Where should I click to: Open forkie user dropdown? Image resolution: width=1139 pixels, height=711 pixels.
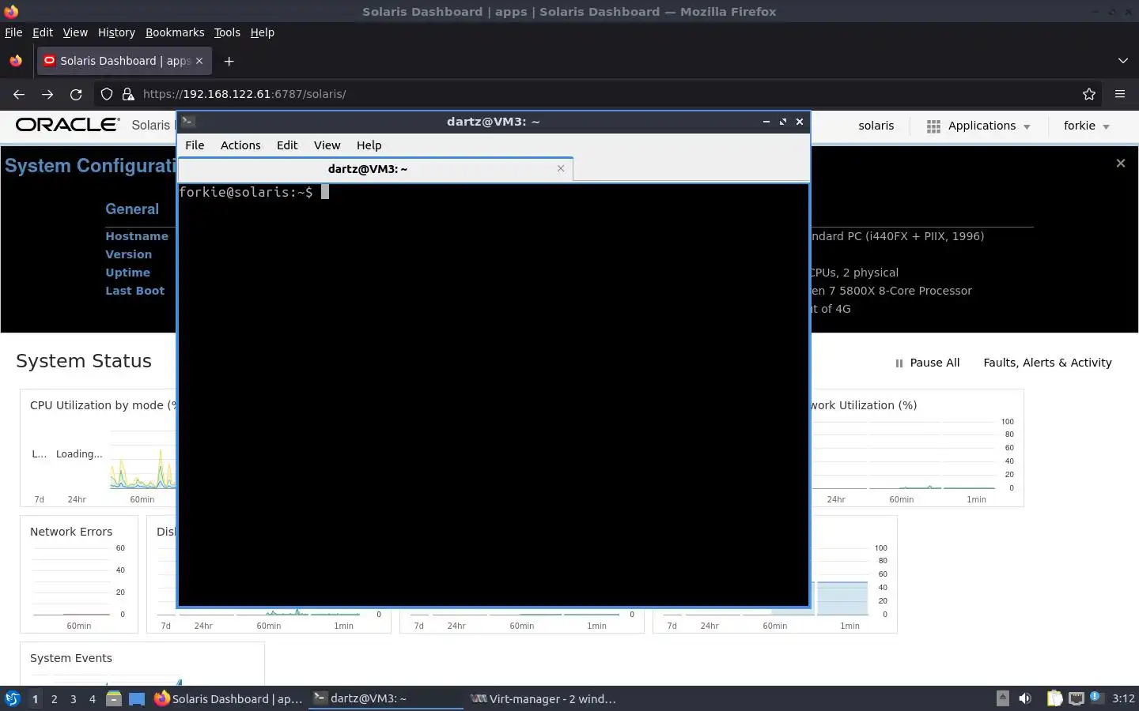1087,126
